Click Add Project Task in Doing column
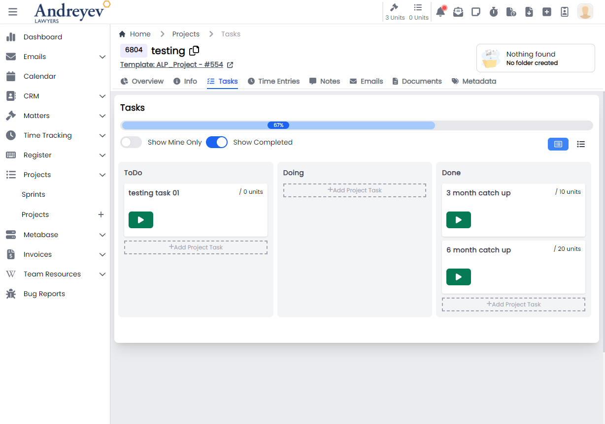 point(354,190)
